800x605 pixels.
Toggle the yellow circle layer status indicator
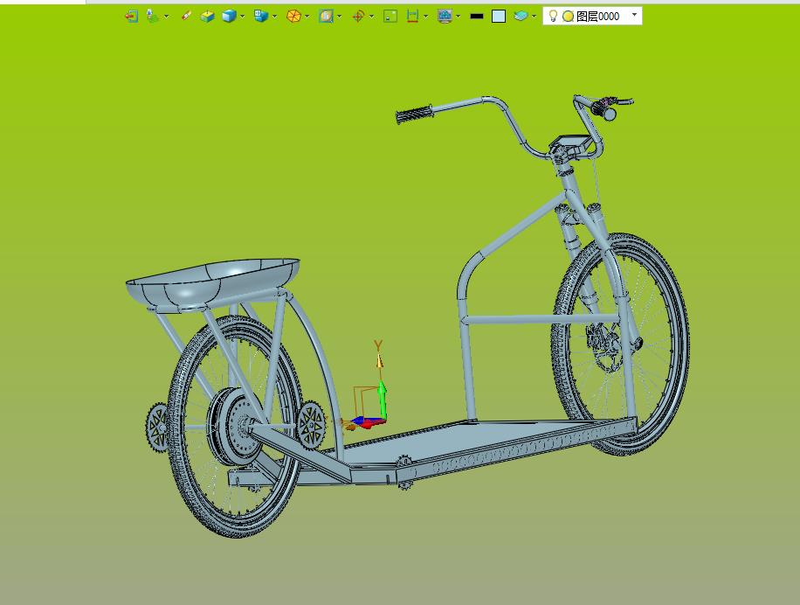coord(568,16)
